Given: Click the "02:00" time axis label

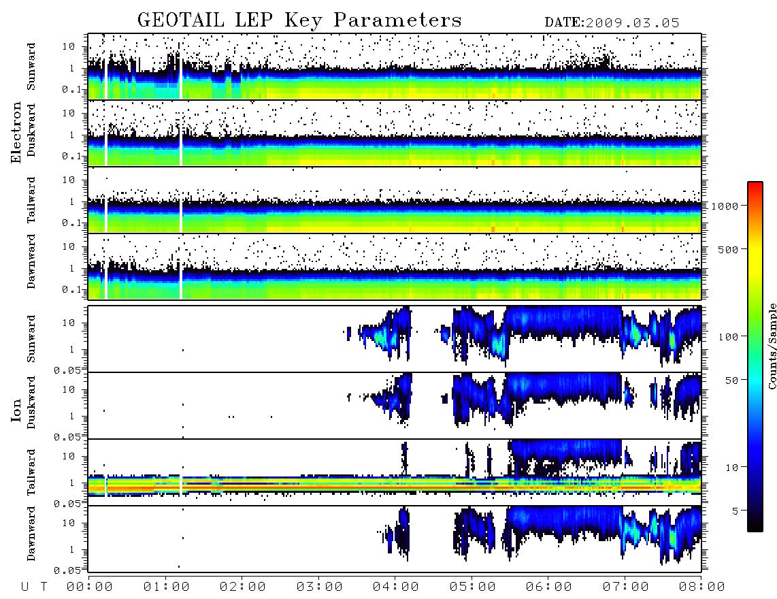Looking at the screenshot, I should 243,587.
